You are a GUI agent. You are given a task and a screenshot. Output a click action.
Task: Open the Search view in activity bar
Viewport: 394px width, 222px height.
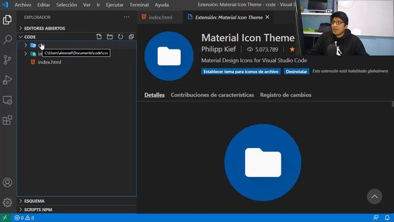[7, 39]
